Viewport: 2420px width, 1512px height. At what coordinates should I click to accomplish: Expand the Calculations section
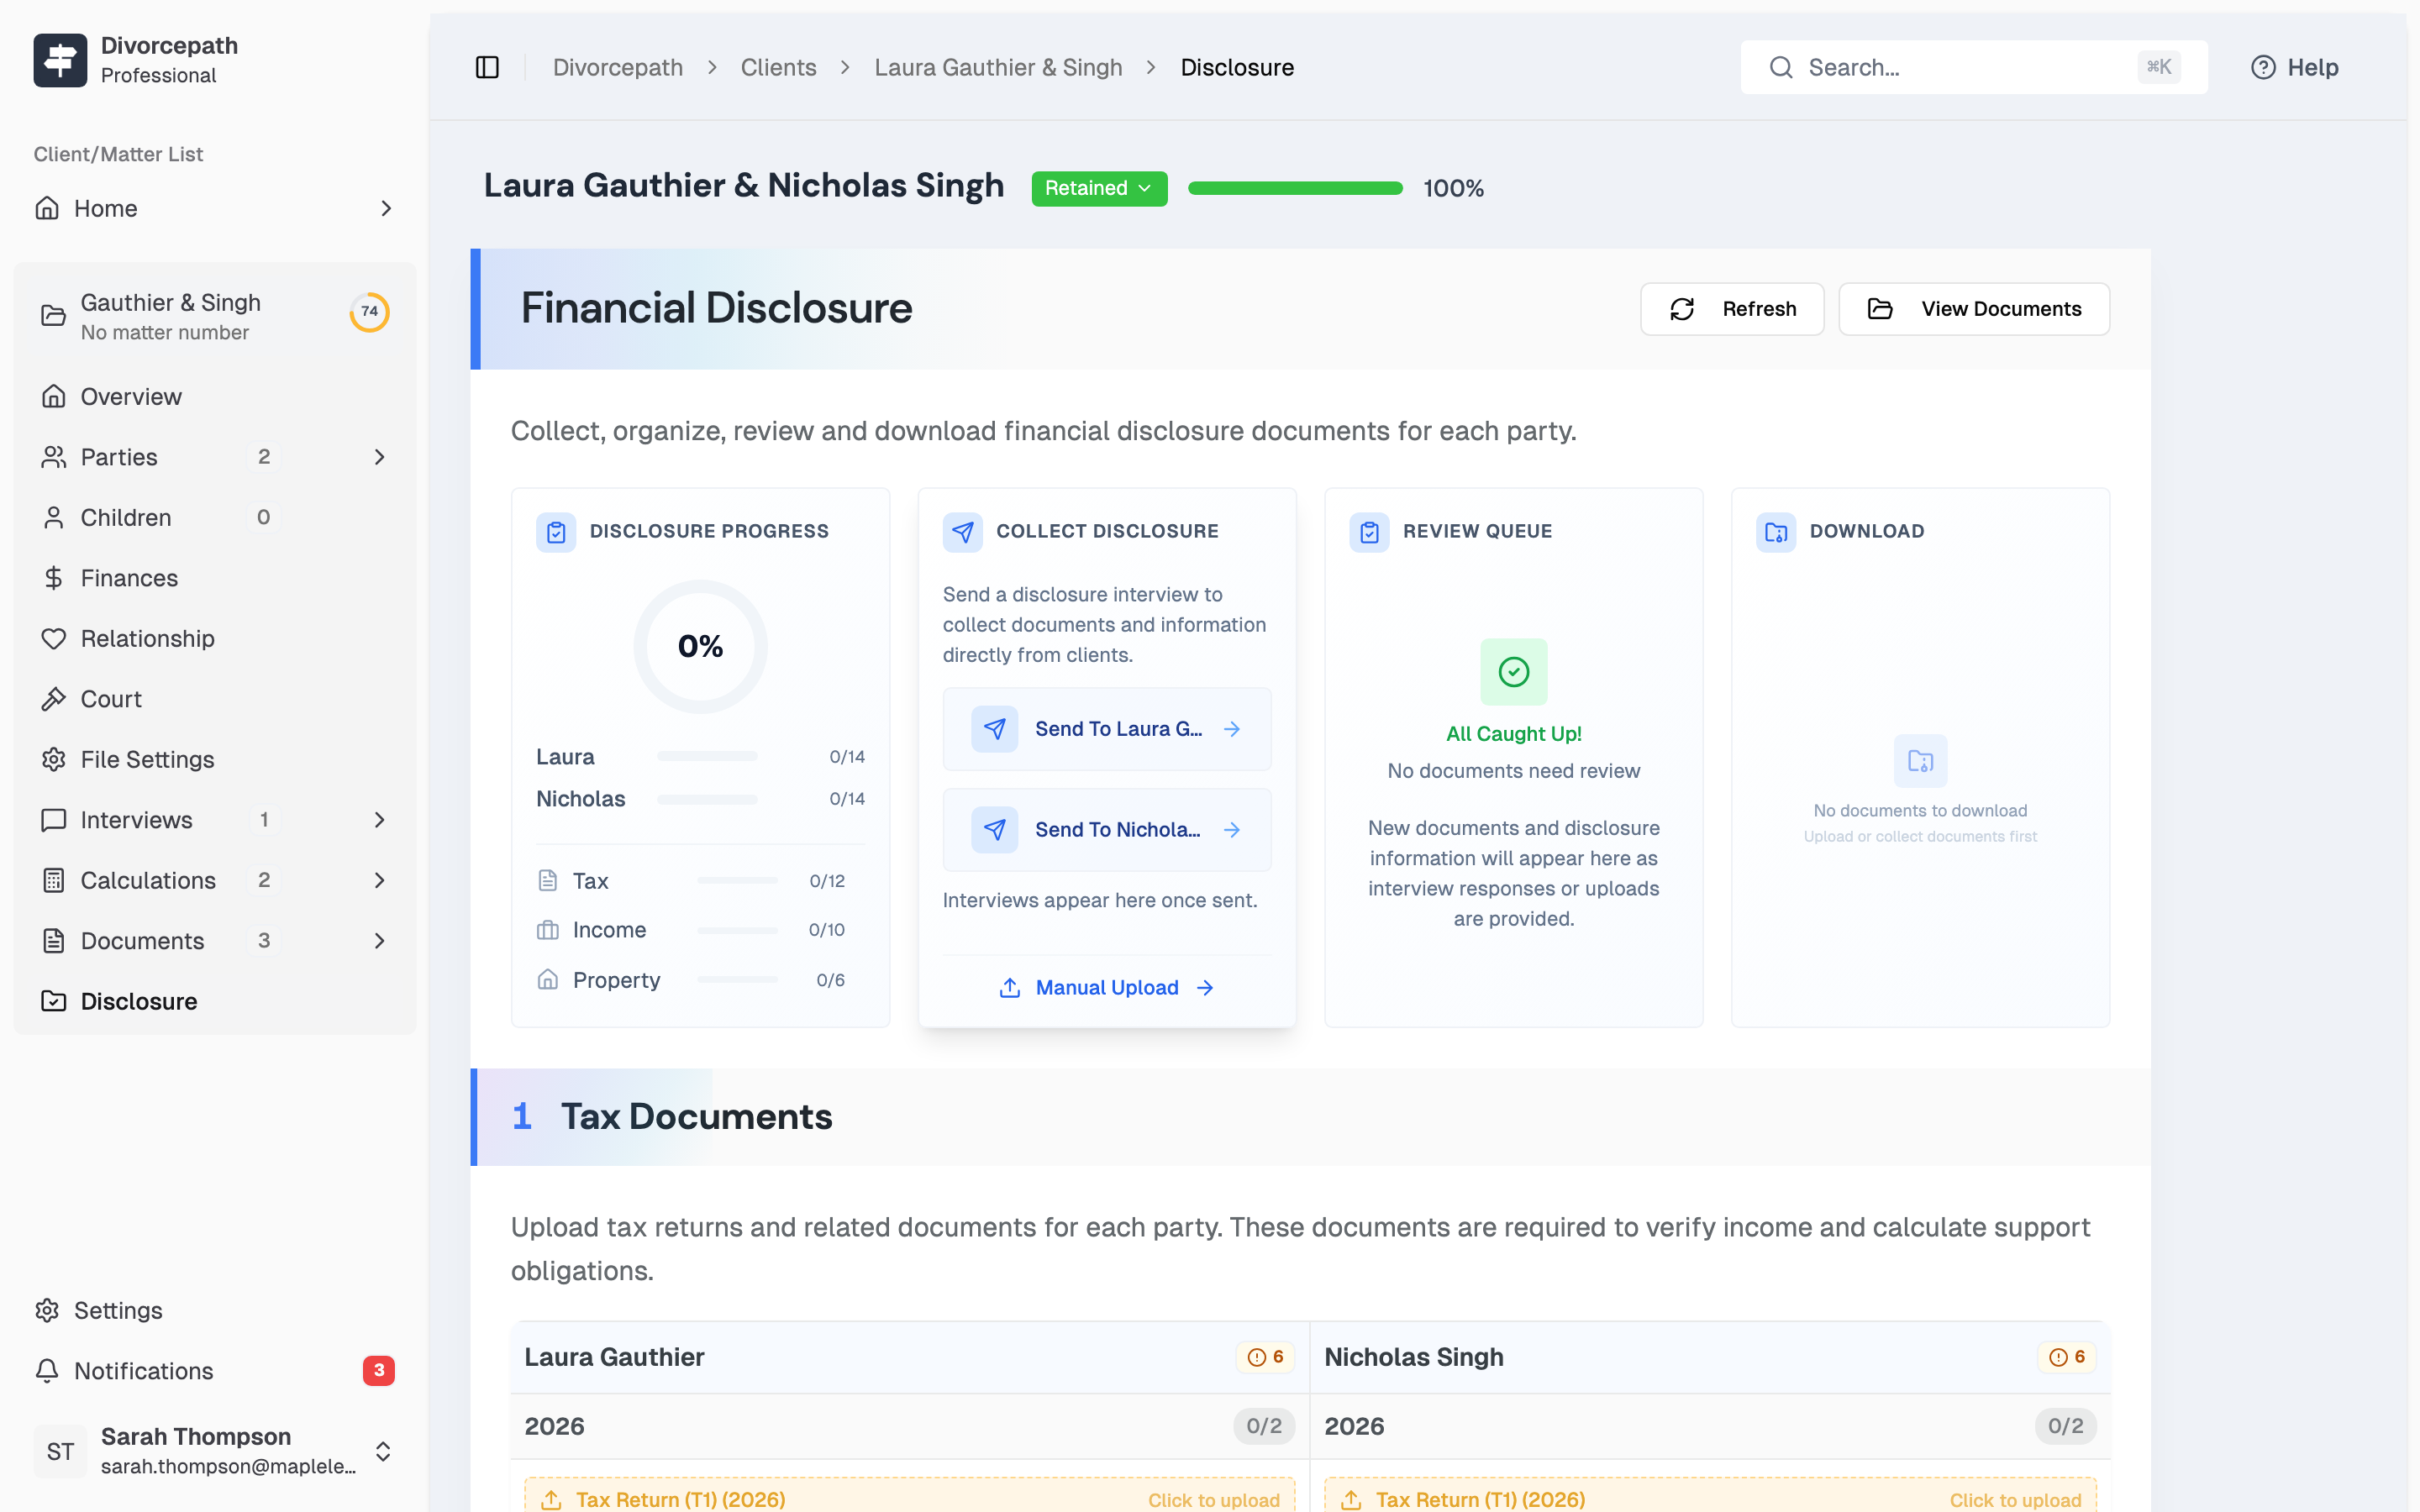(x=380, y=880)
